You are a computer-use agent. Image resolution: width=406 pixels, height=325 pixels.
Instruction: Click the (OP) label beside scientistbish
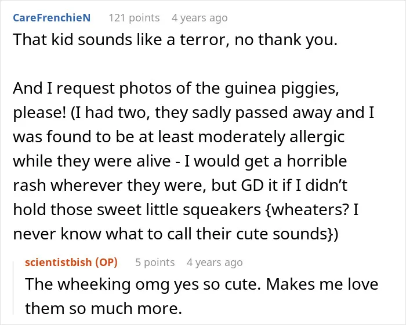click(x=106, y=263)
